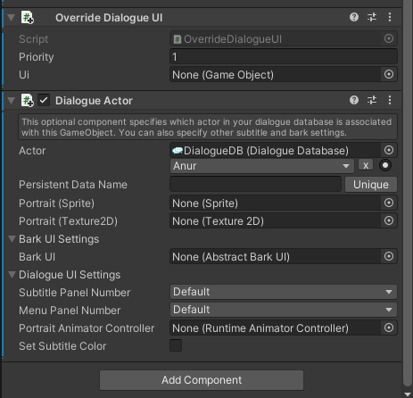413x398 pixels.
Task: Open Dialogue Actor three-dot options menu
Action: (x=390, y=100)
